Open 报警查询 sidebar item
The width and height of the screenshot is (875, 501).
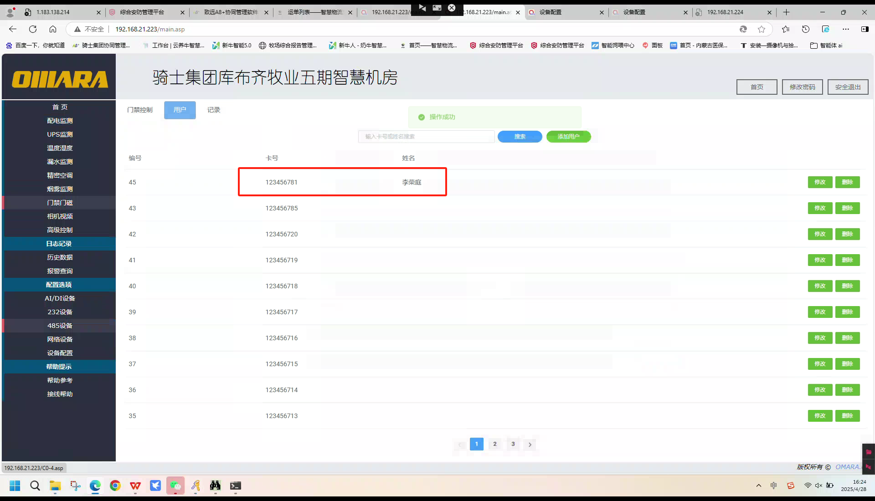point(60,271)
